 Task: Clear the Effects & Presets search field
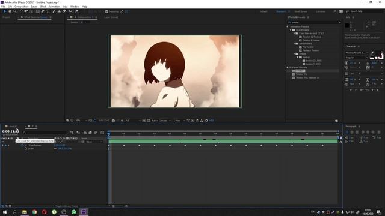[340, 22]
